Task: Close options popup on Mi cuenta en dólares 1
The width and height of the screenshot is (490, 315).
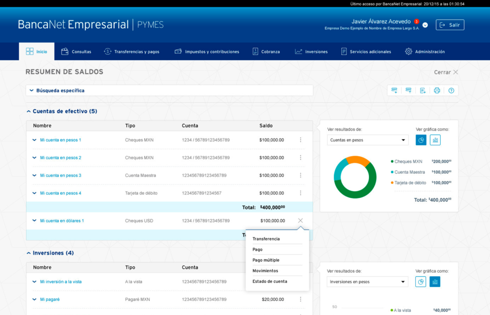Action: 301,221
